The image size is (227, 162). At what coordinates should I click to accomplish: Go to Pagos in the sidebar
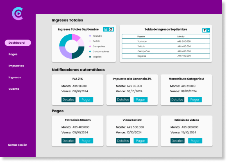point(13,54)
